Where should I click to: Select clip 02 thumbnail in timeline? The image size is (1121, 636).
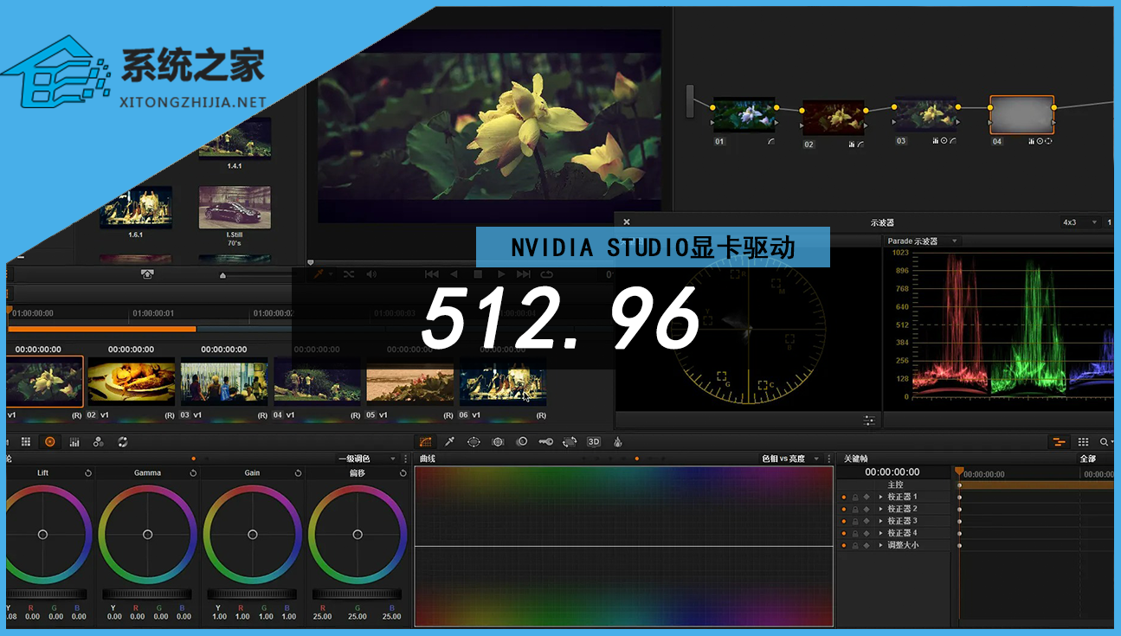pos(132,383)
